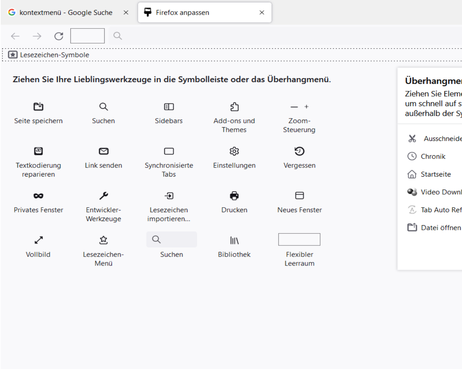Click the reload page button
Viewport: 462px width, 369px height.
click(x=58, y=36)
